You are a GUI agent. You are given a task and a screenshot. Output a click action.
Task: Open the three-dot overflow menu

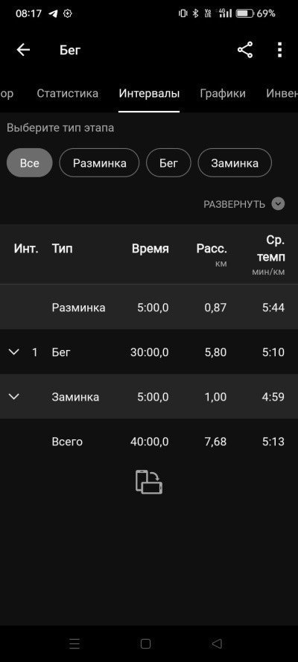tap(280, 50)
